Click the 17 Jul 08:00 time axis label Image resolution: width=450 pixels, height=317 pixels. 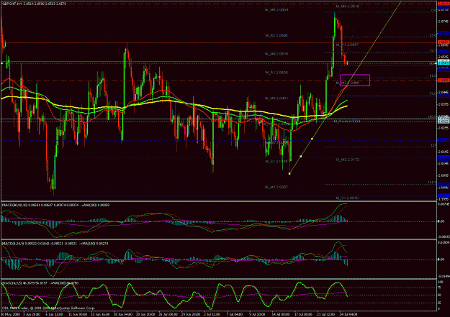(303, 314)
